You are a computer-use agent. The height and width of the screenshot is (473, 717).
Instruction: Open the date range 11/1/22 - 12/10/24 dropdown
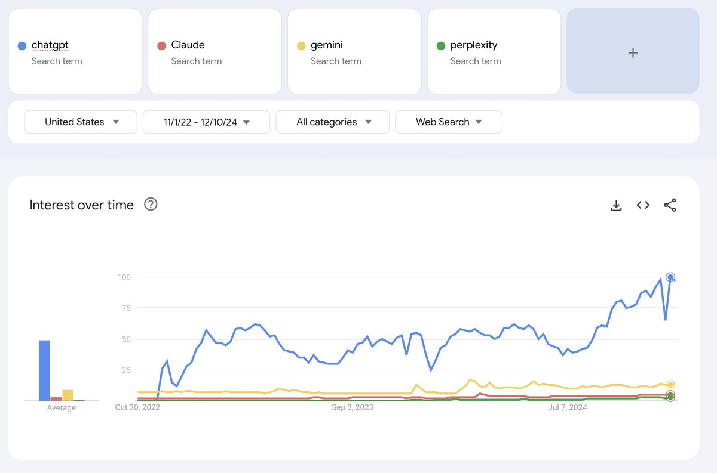click(x=206, y=122)
